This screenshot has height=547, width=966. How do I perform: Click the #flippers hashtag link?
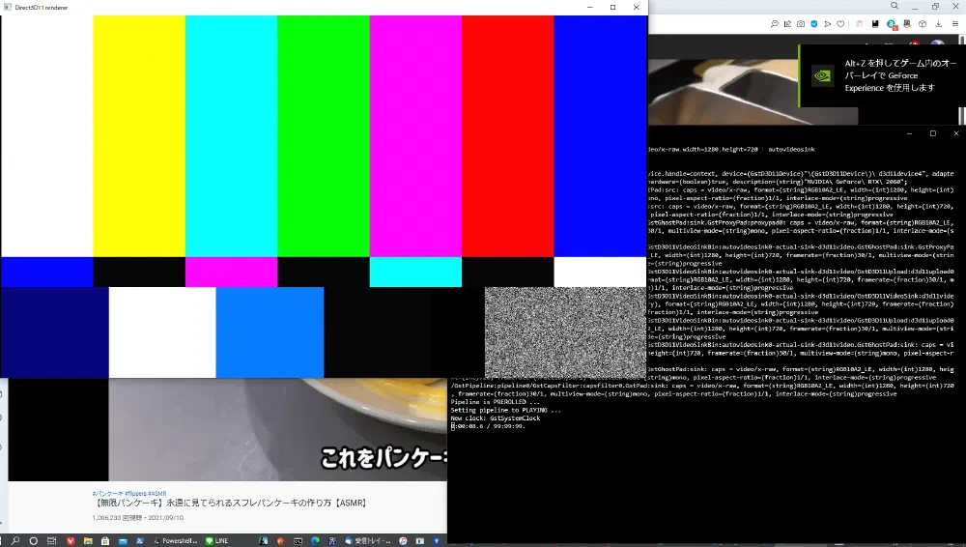tap(135, 493)
